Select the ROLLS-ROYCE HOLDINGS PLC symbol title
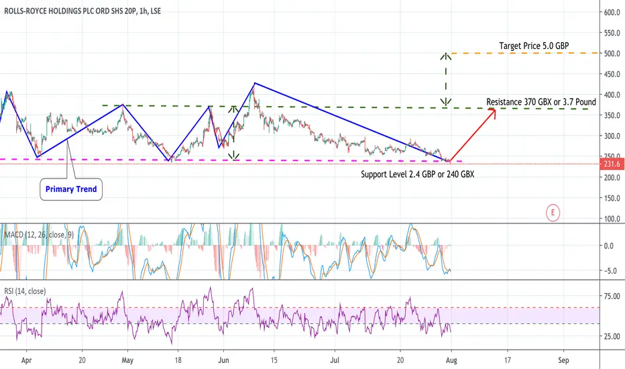The width and height of the screenshot is (625, 369). (82, 11)
